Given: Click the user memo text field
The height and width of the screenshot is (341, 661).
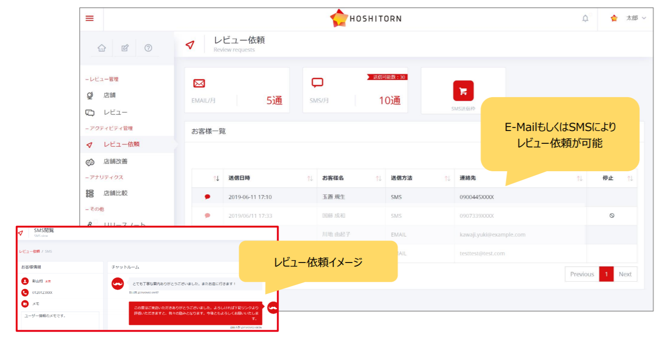Looking at the screenshot, I should [x=60, y=320].
